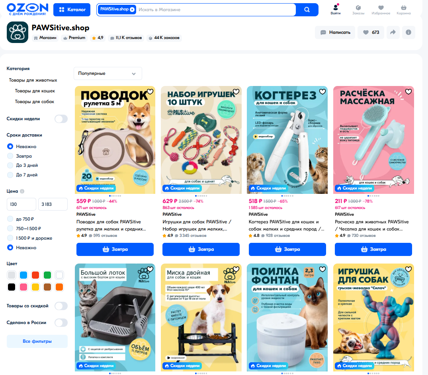Add Поводок рулетка card to favorites
428x375 pixels.
coord(150,92)
